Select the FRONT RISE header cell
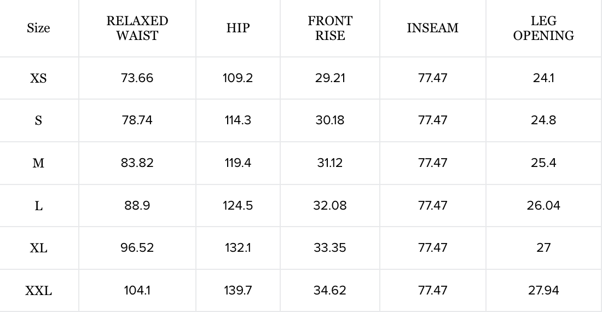Image resolution: width=602 pixels, height=312 pixels. point(330,28)
